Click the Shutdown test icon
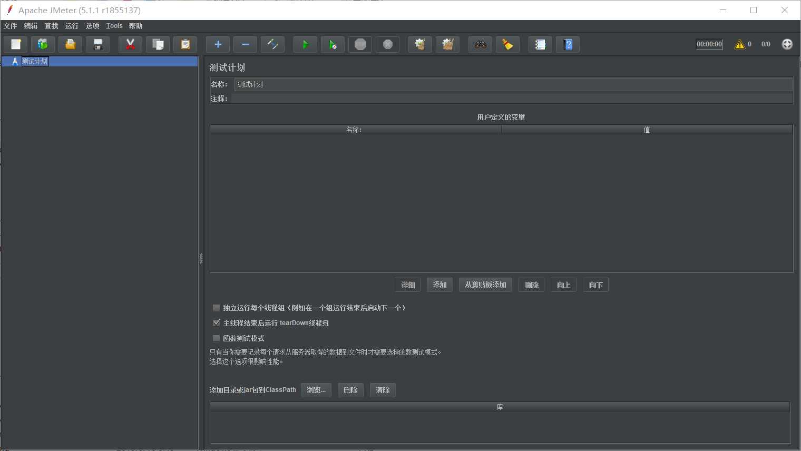The image size is (801, 451). pyautogui.click(x=387, y=45)
